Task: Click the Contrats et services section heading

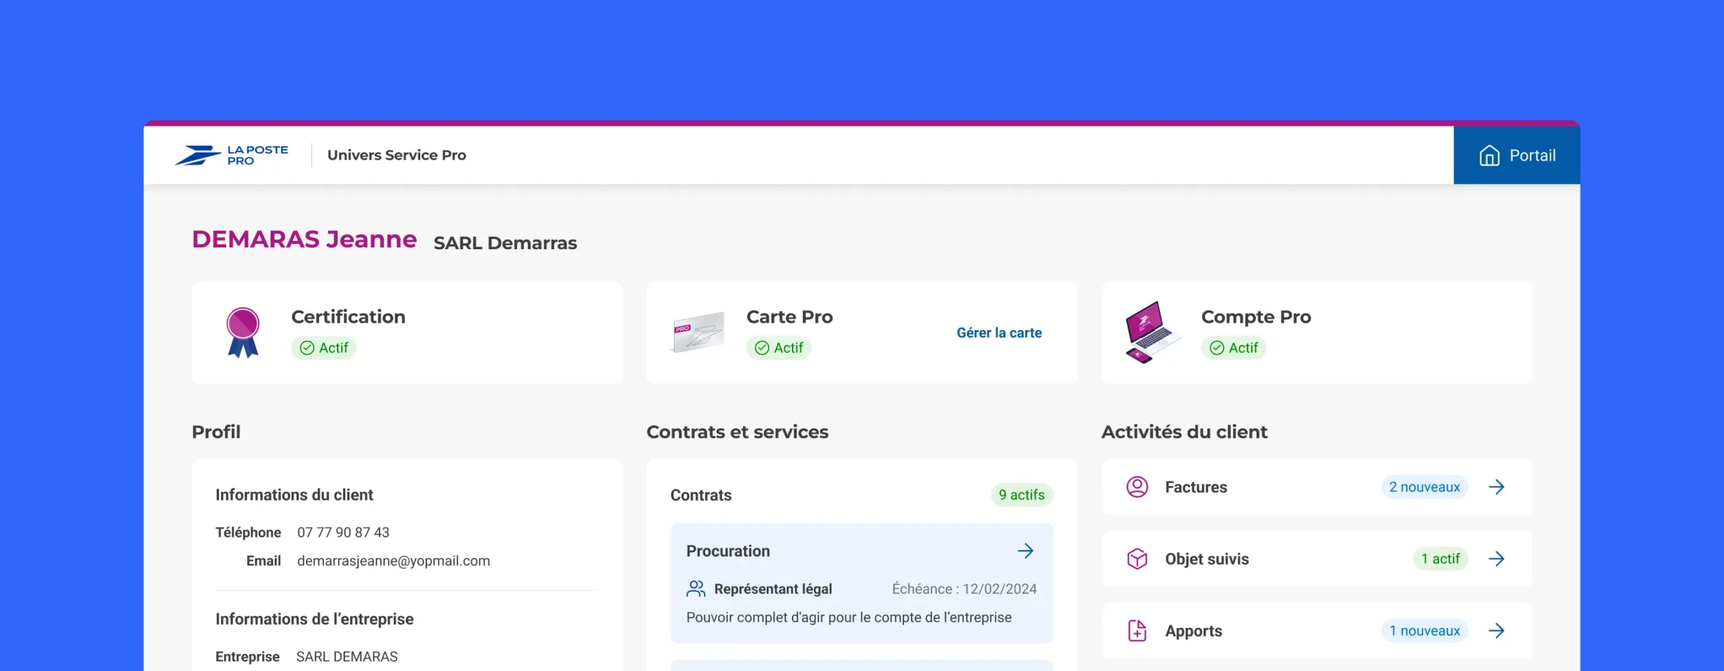Action: click(x=737, y=432)
